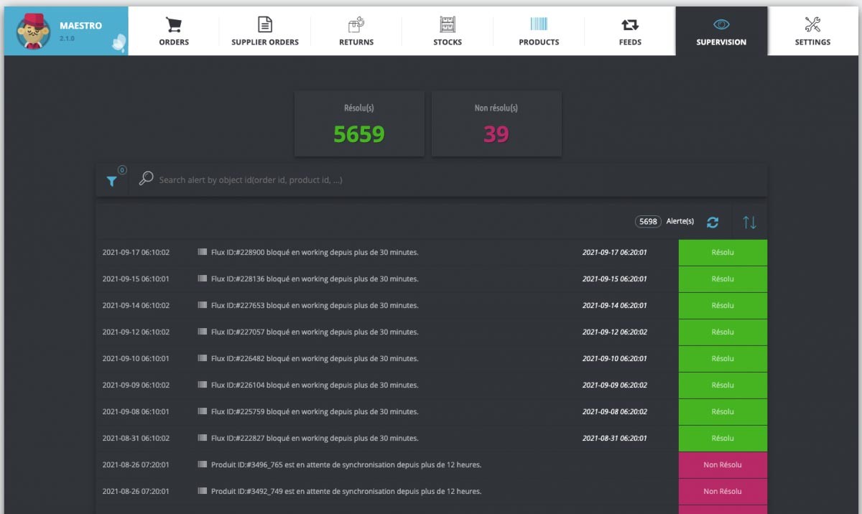Open the Returns box icon tab

[356, 32]
